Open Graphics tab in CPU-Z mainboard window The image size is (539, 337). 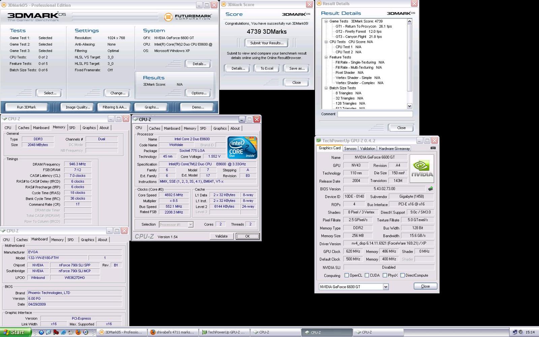click(x=88, y=240)
